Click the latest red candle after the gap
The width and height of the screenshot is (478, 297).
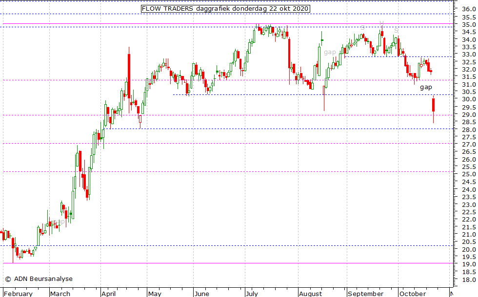coord(433,105)
